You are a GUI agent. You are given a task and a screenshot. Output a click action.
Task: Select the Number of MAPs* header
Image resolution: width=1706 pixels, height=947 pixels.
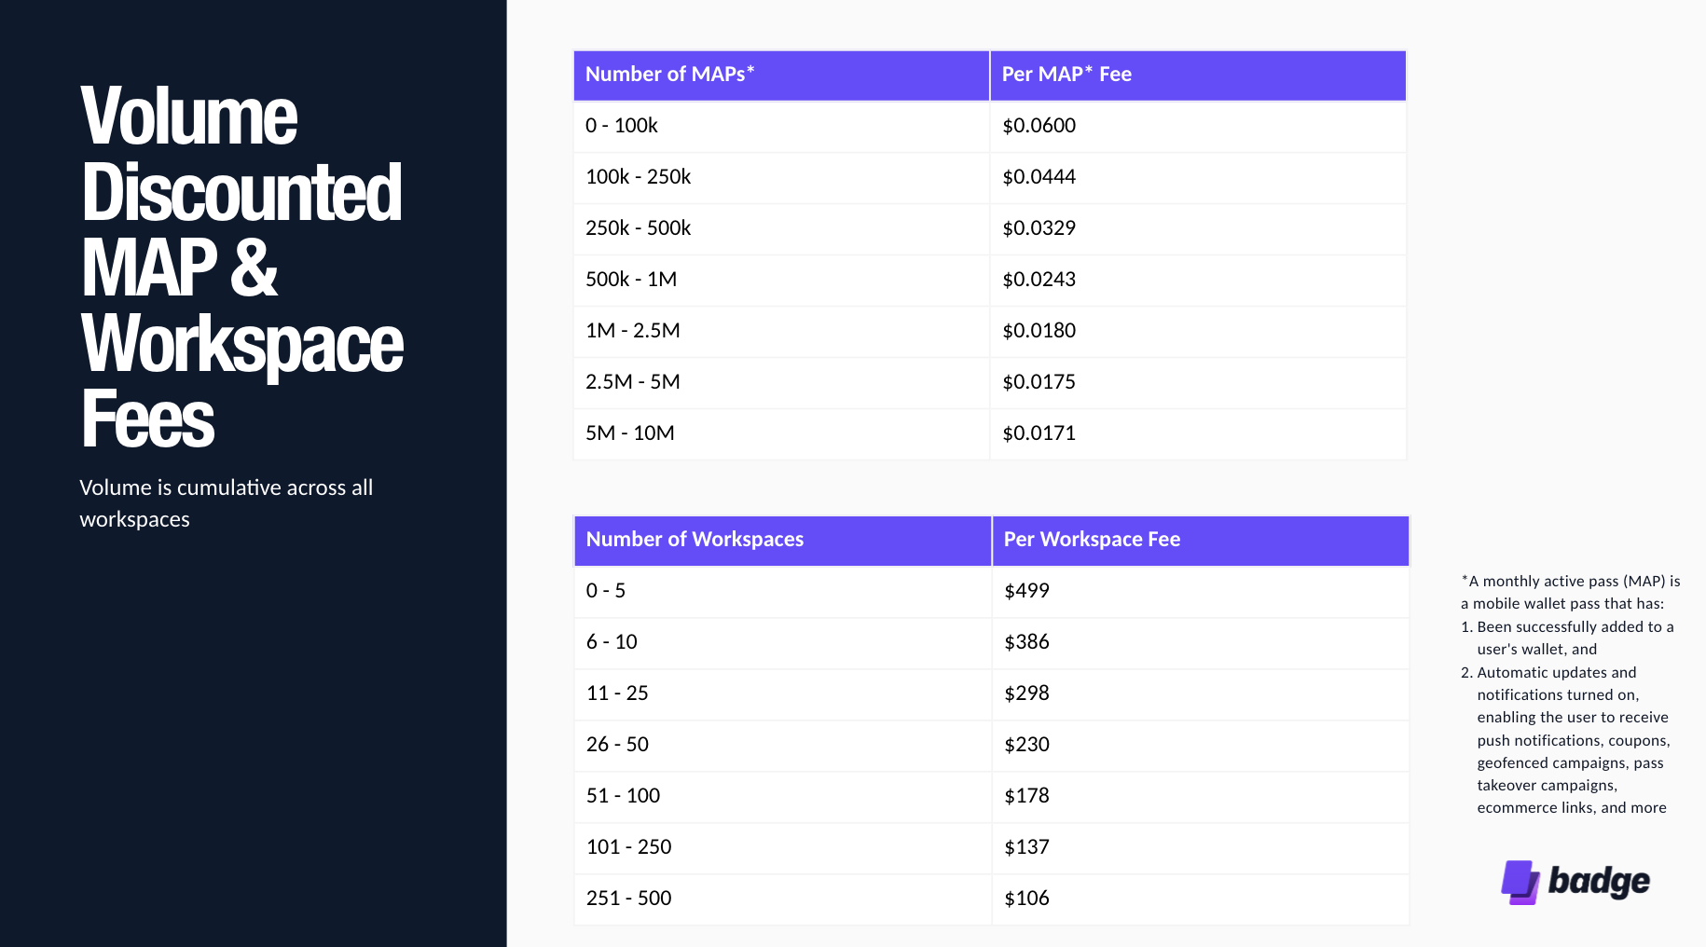[x=669, y=75]
